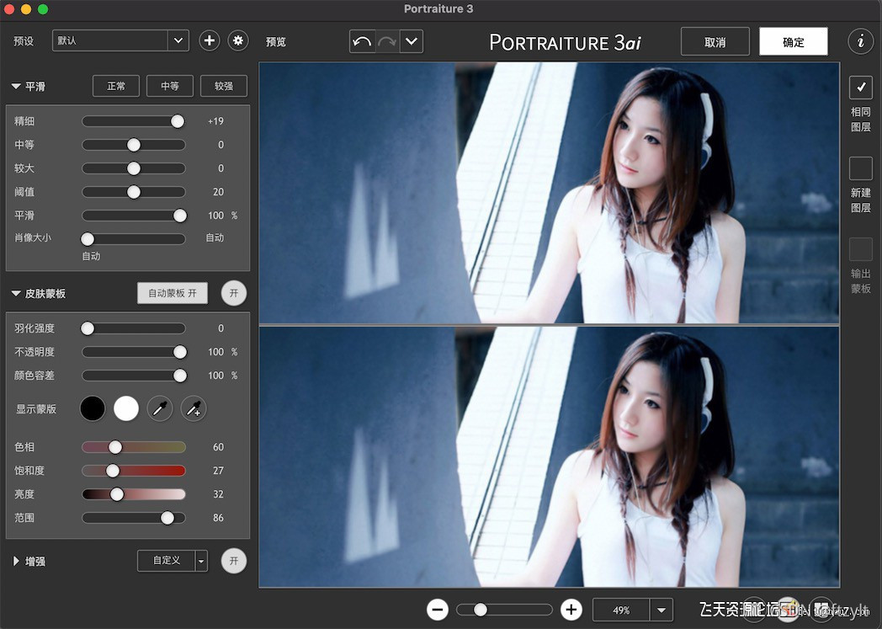
Task: Open the 默认 preset dropdown
Action: [x=120, y=40]
